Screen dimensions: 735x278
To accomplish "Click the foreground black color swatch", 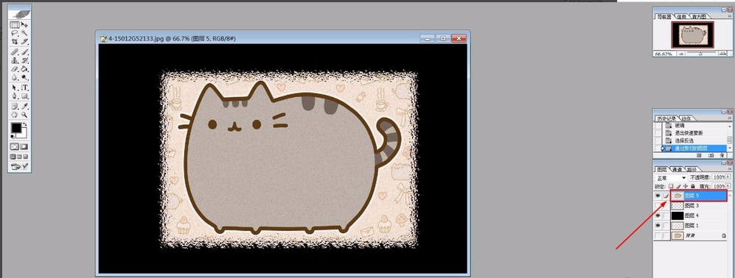I will [x=16, y=128].
